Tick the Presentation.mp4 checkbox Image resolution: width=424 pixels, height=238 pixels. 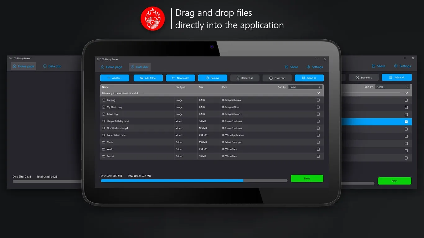[x=318, y=135]
